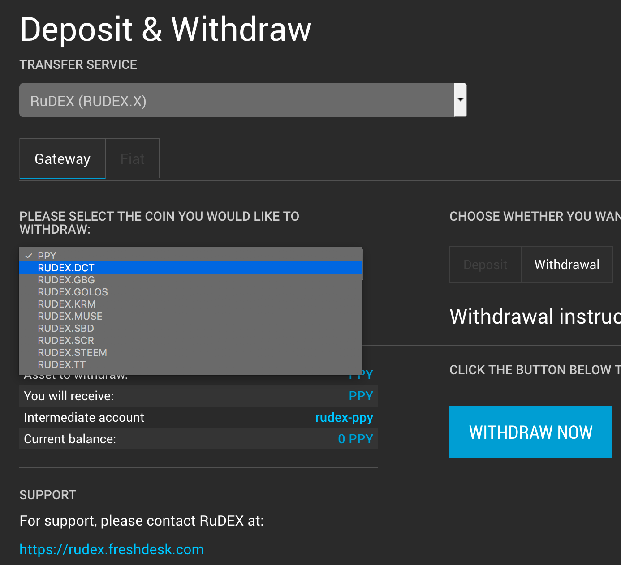Screen dimensions: 621x565
Task: Select RUDEX.GBG from the coin list
Action: (190, 280)
